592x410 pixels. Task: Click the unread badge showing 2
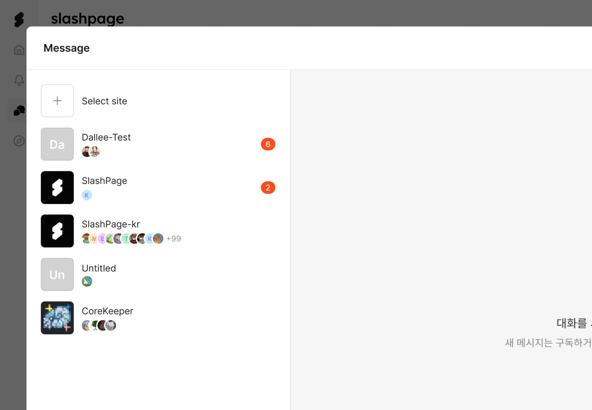[268, 188]
